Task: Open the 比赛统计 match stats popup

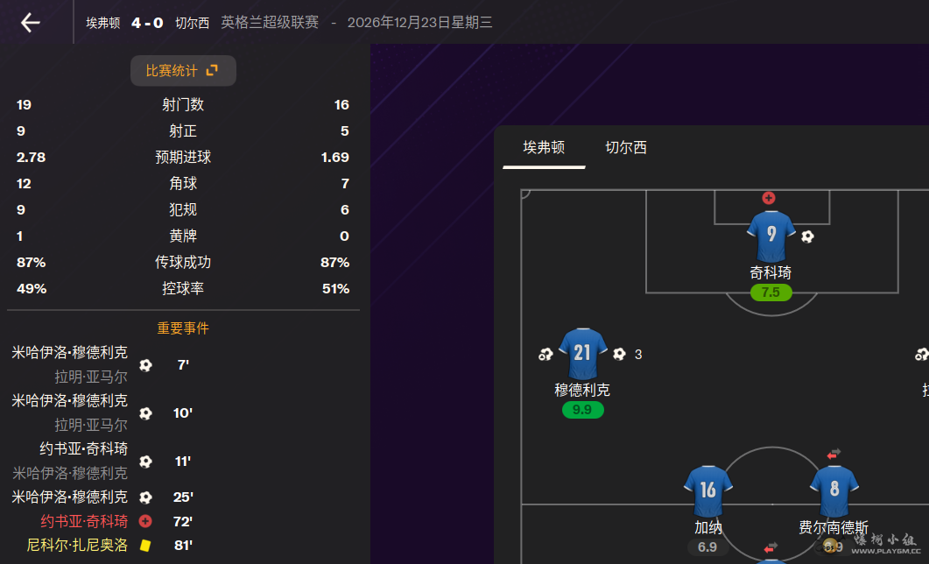Action: pos(183,71)
